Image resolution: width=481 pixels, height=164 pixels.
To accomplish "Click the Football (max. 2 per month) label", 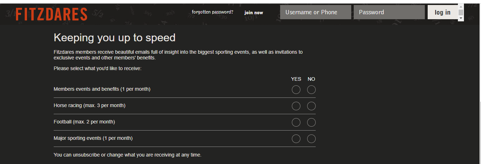I will coord(84,122).
